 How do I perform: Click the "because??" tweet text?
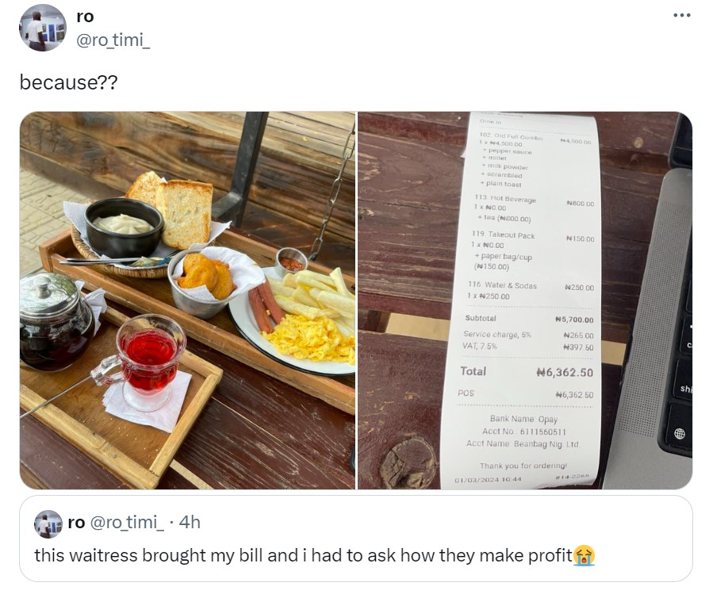coord(68,82)
